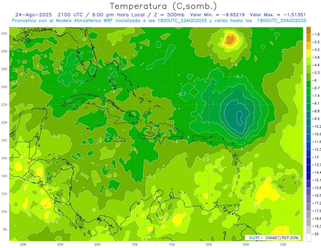Click the "-9.5" colorbar value
The height and width of the screenshot is (248, 321).
(x=316, y=119)
